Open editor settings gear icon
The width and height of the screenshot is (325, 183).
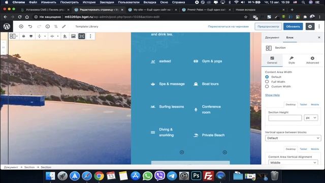(x=310, y=26)
